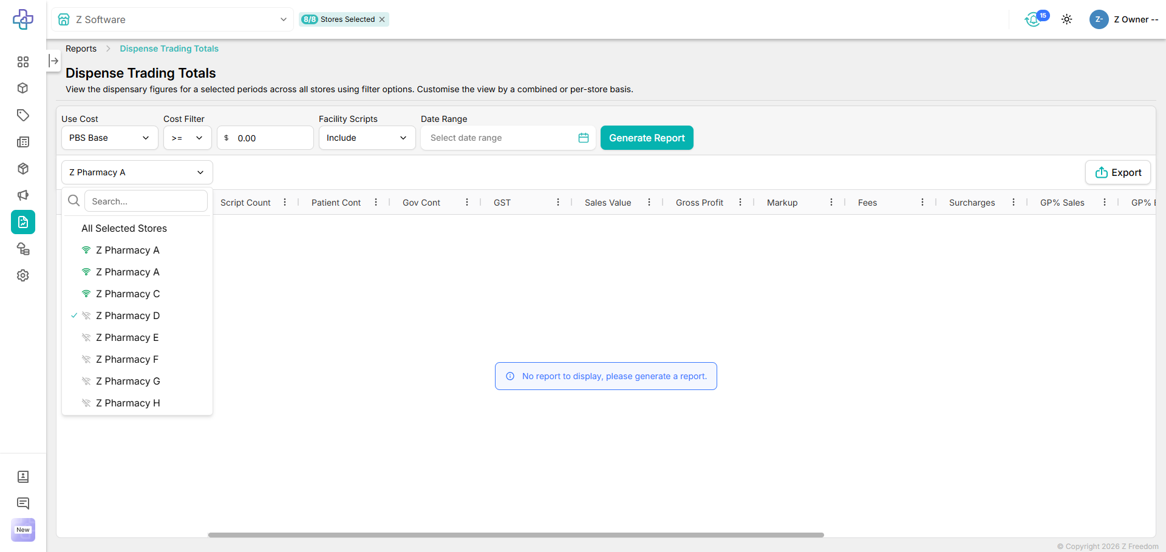Click the chat messages icon in sidebar

(23, 503)
